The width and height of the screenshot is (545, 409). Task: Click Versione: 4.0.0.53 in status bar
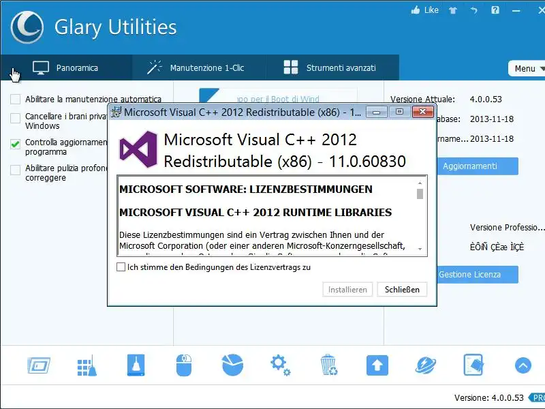488,397
